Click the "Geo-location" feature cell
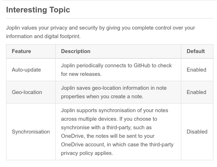This screenshot has width=217, height=167. click(27, 92)
